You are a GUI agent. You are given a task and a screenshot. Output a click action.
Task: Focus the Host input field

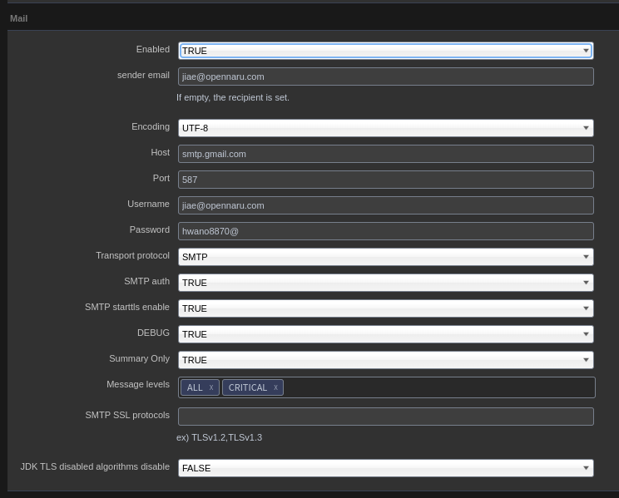tap(385, 154)
